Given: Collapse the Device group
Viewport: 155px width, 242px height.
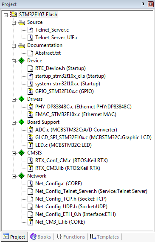Looking at the screenshot, I should coord(14,61).
